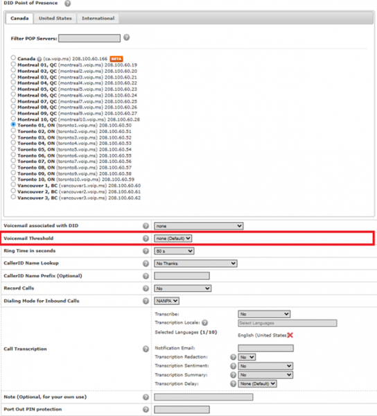
Task: Click help icon next to Ring Time in seconds
Action: click(x=146, y=251)
